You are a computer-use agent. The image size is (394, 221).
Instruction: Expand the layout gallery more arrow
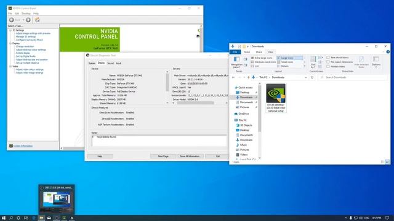305,66
